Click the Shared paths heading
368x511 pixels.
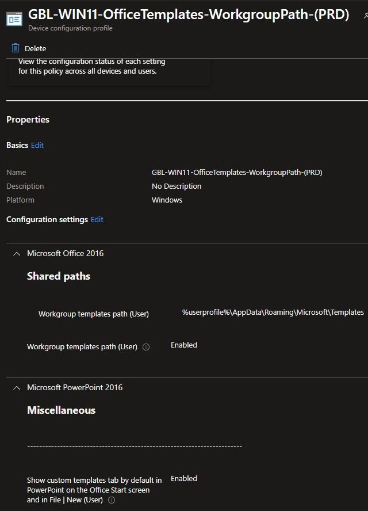point(59,276)
